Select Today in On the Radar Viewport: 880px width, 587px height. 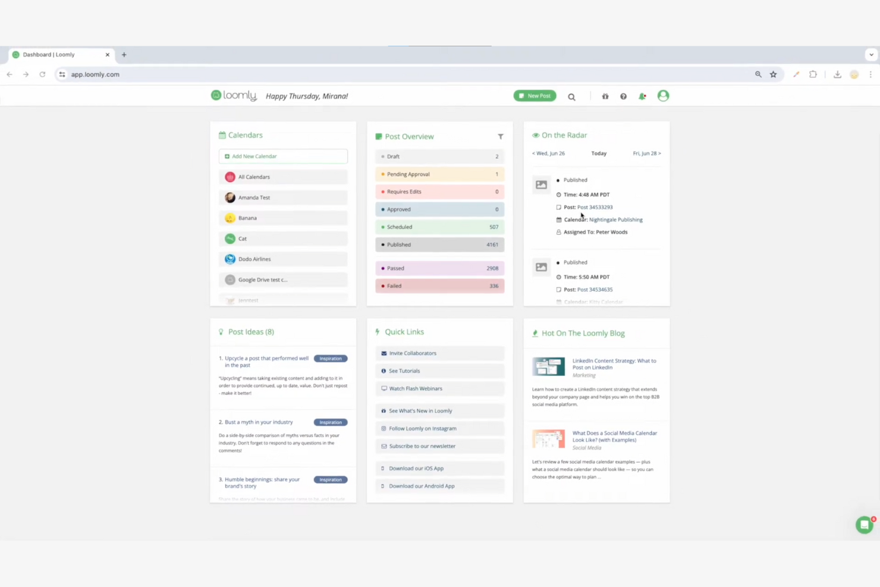(598, 153)
